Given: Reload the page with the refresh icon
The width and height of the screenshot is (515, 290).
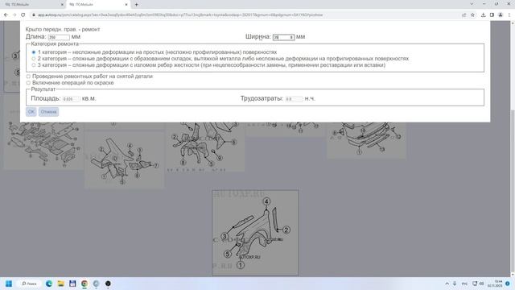Looking at the screenshot, I should coord(23,14).
